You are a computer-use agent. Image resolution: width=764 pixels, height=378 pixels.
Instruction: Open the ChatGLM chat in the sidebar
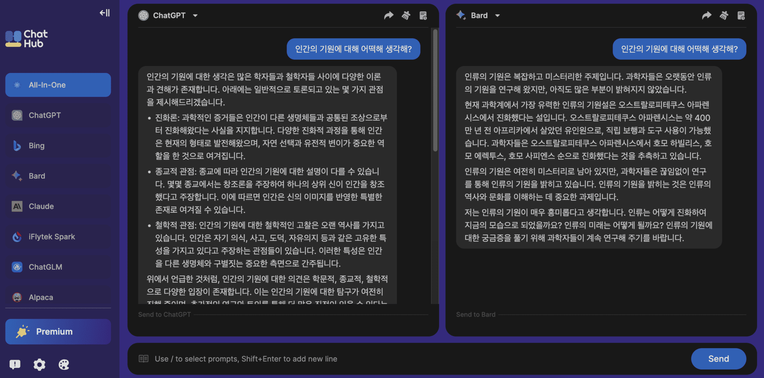pos(58,267)
